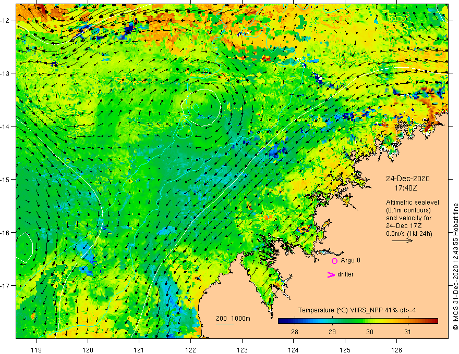459x354 pixels.
Task: Click the longitude axis label 123
Action: (x=242, y=350)
